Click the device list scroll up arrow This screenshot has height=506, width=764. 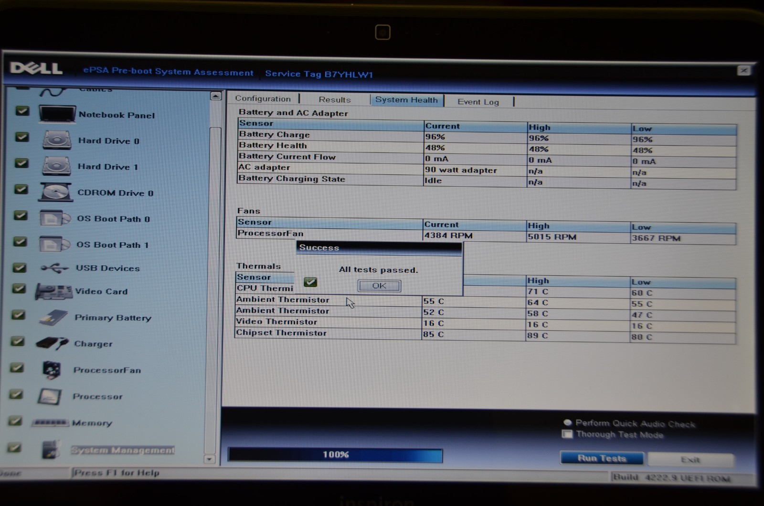point(216,96)
